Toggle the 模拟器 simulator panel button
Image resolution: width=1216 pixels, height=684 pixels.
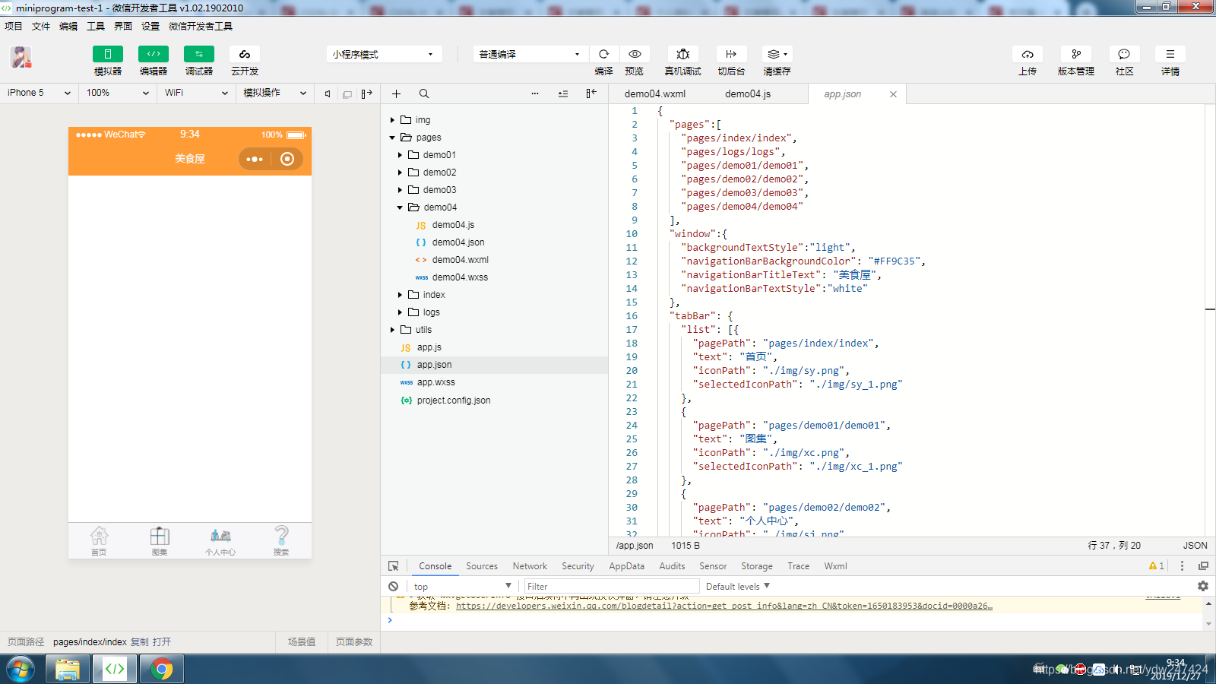tap(107, 54)
